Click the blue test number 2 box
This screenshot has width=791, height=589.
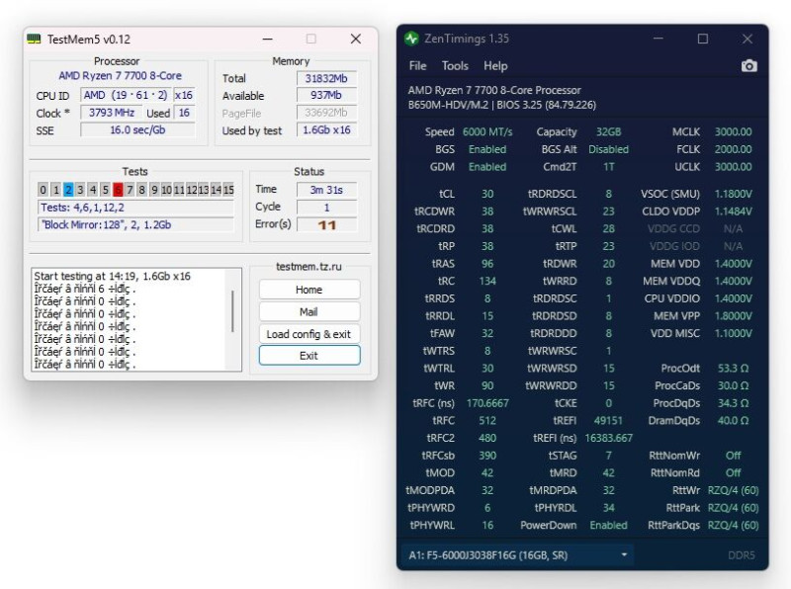coord(68,190)
